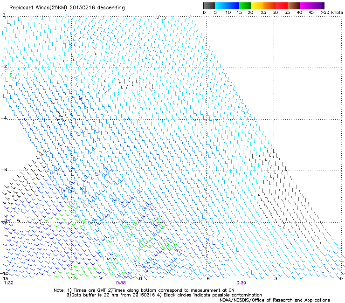This screenshot has height=303, width=345.
Task: Click the "10" legend label under color bar
Action: click(x=228, y=13)
